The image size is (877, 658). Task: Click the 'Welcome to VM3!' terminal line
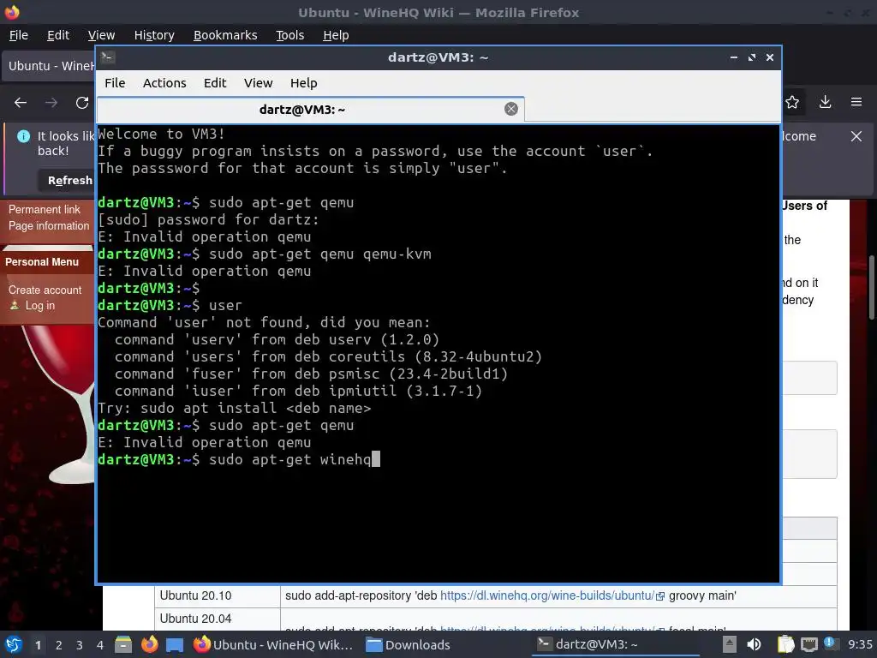coord(161,134)
